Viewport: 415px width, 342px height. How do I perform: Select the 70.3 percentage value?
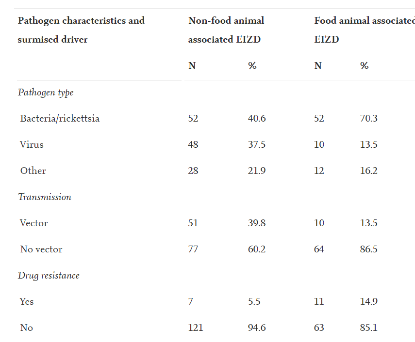(368, 118)
